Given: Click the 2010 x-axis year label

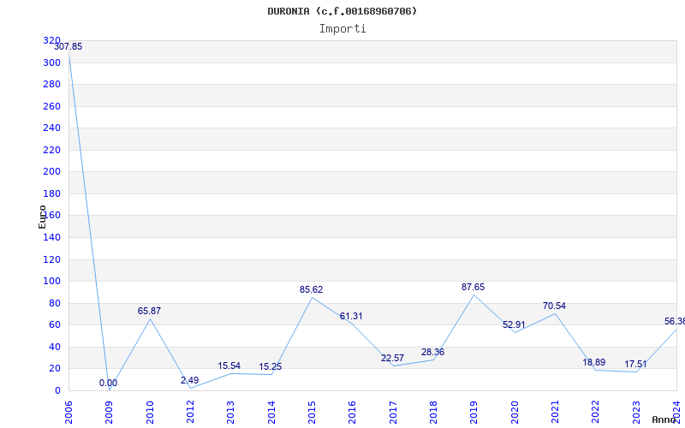Looking at the screenshot, I should point(150,413).
